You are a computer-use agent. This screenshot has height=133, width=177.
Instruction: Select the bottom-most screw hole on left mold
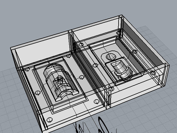point(49,120)
